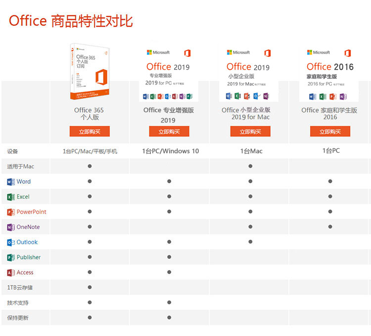This screenshot has height=336, width=371.
Task: Click Microsoft logo on Office 2016 card
Action: (318, 52)
